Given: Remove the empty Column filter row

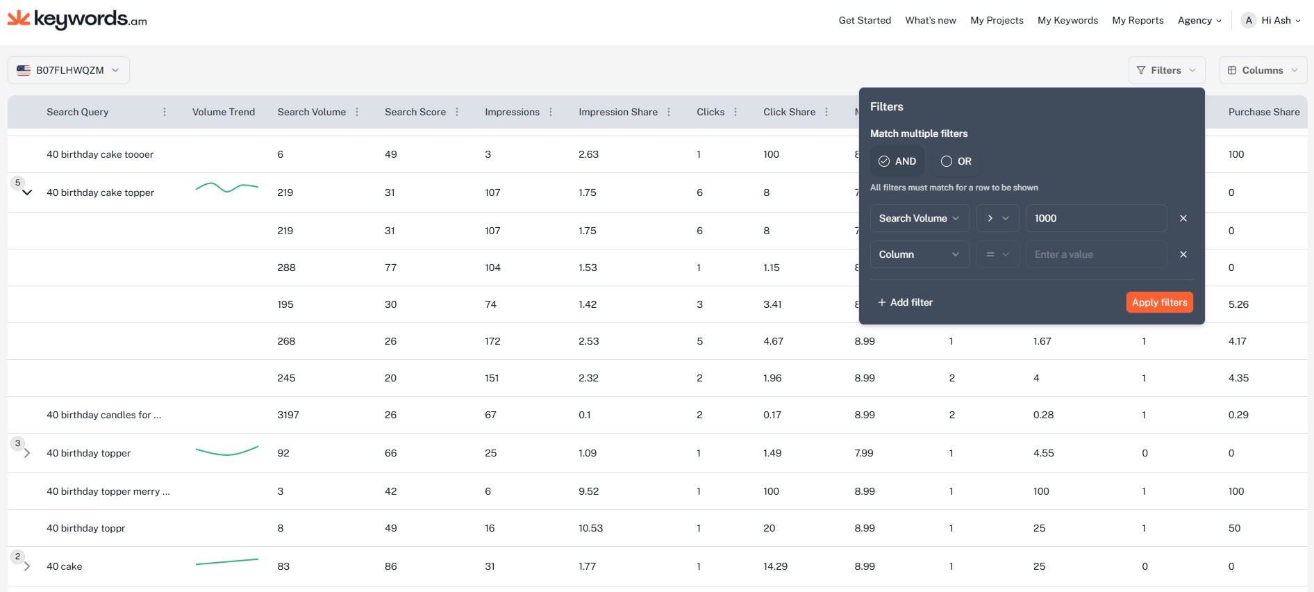Looking at the screenshot, I should [x=1183, y=254].
